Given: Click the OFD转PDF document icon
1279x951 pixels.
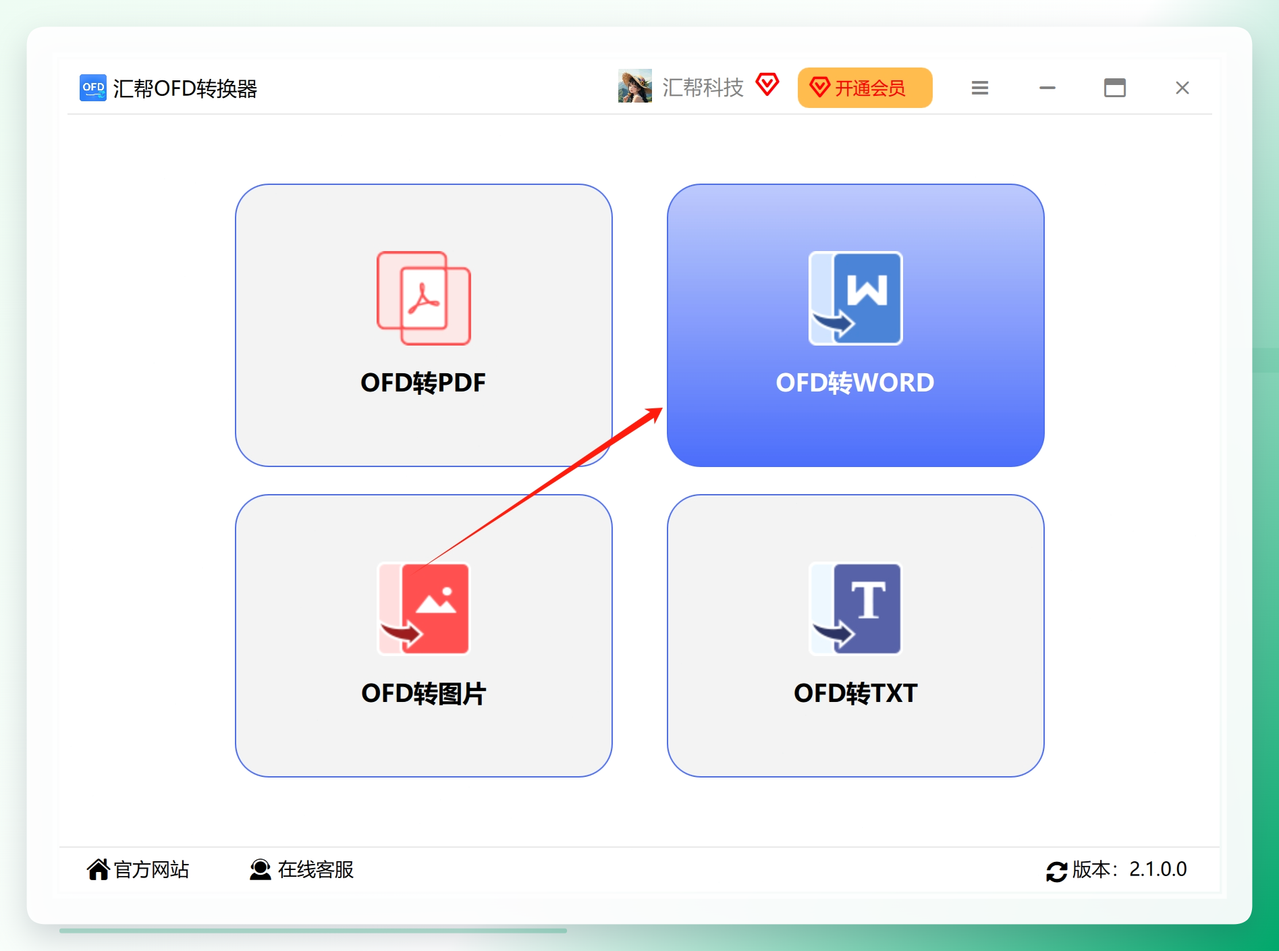Looking at the screenshot, I should [x=423, y=298].
